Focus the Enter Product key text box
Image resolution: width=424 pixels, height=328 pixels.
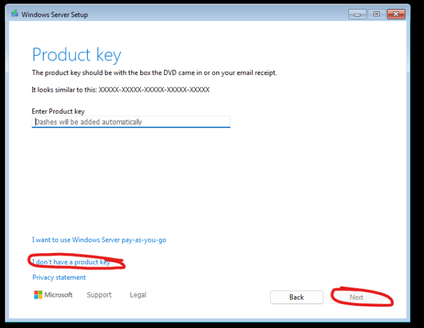131,122
